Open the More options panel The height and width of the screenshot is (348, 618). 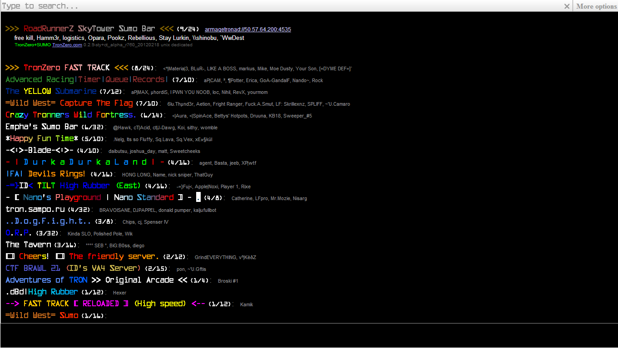[596, 6]
